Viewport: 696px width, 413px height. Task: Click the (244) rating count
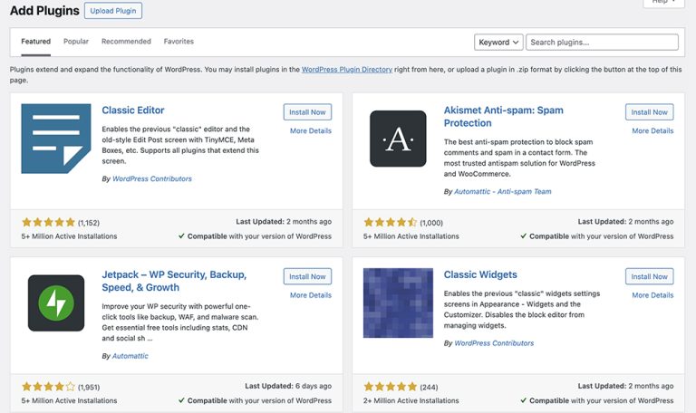(x=429, y=388)
